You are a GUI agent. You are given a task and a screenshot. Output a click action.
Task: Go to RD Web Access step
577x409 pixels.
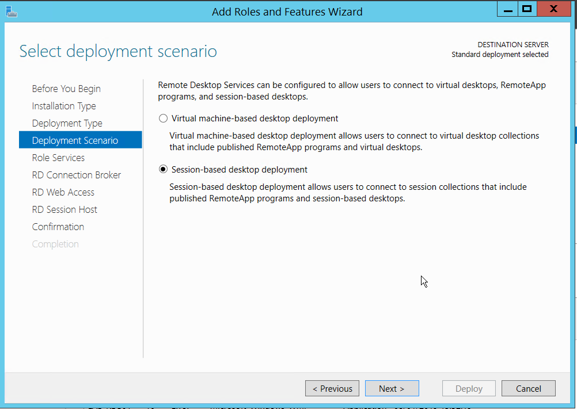63,192
